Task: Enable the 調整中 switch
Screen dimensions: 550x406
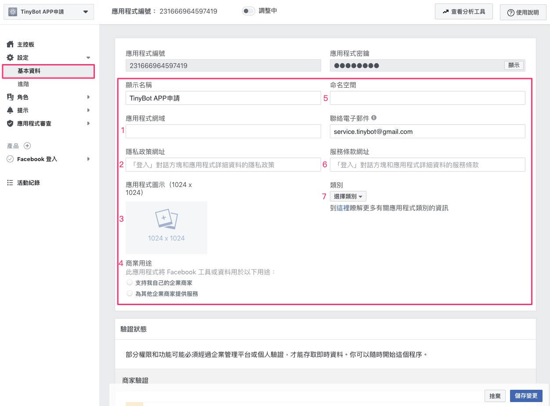Action: point(248,11)
